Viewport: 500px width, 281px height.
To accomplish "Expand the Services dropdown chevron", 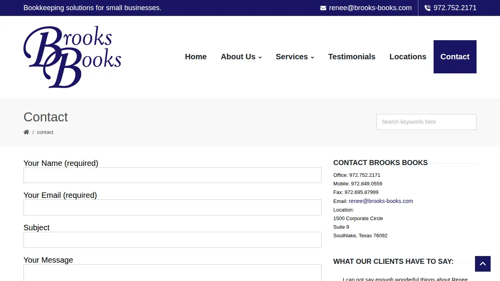I will click(312, 57).
